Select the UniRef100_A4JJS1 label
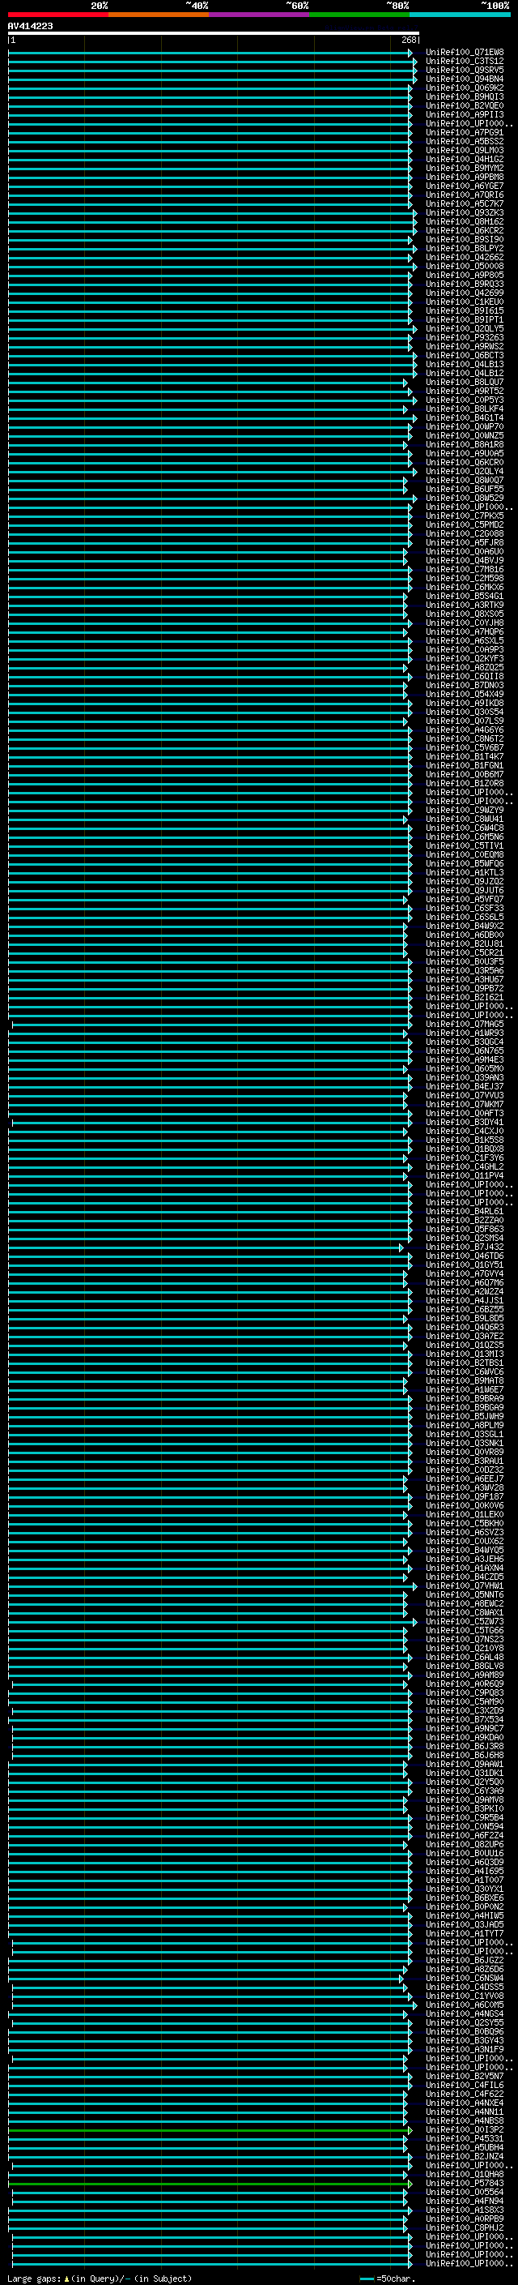 tap(465, 1300)
